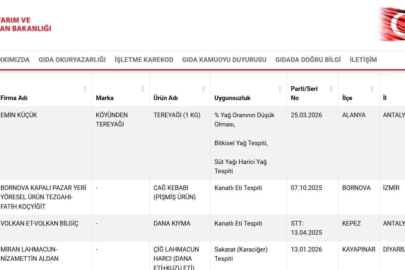Toggle sorting on Uygunsuzluk column arrows

(280, 89)
